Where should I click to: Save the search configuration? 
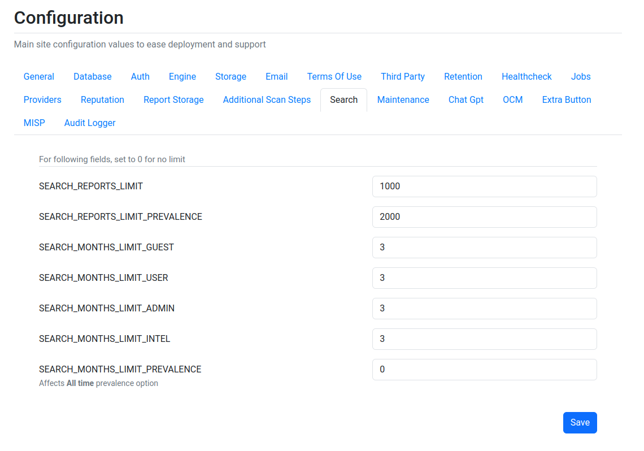click(580, 423)
